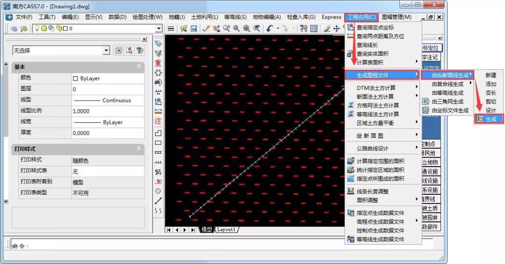Click the open file folder icon

184,29
